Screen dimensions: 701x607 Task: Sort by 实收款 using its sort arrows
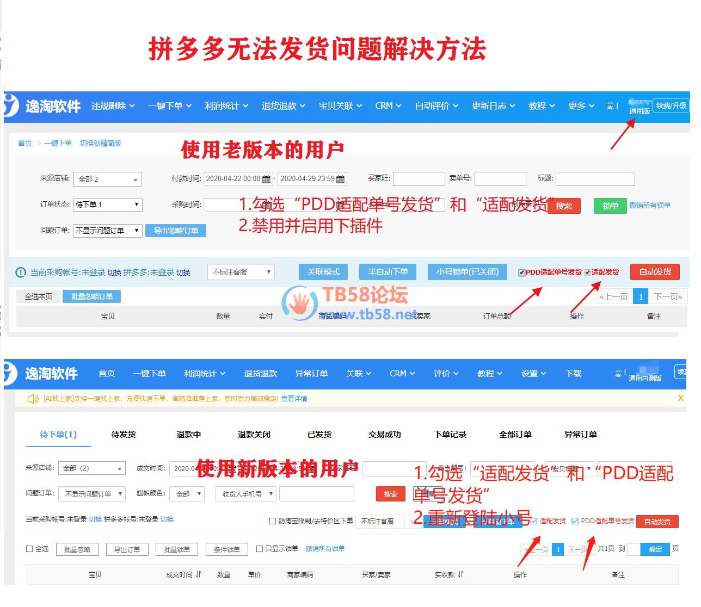tap(461, 574)
